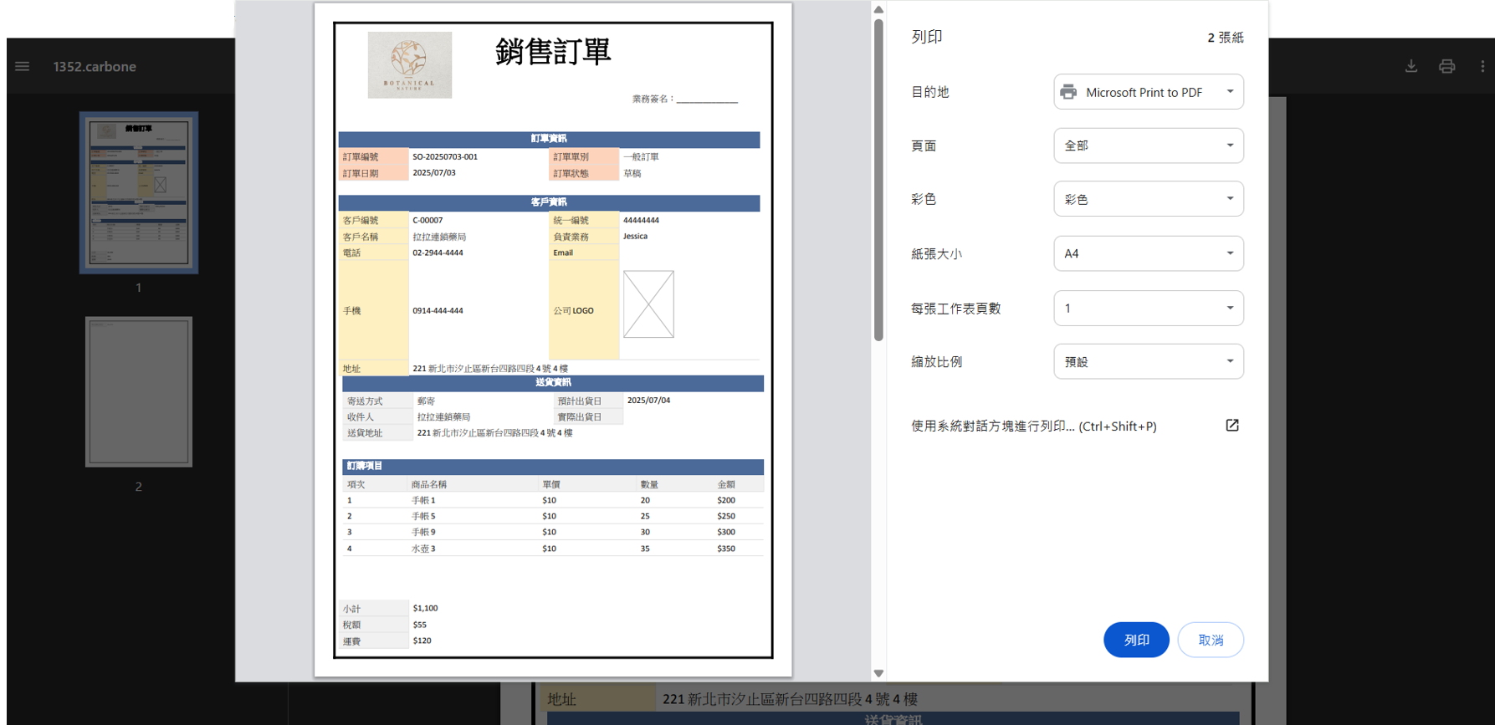Click the scroll up arrow of preview

[878, 10]
